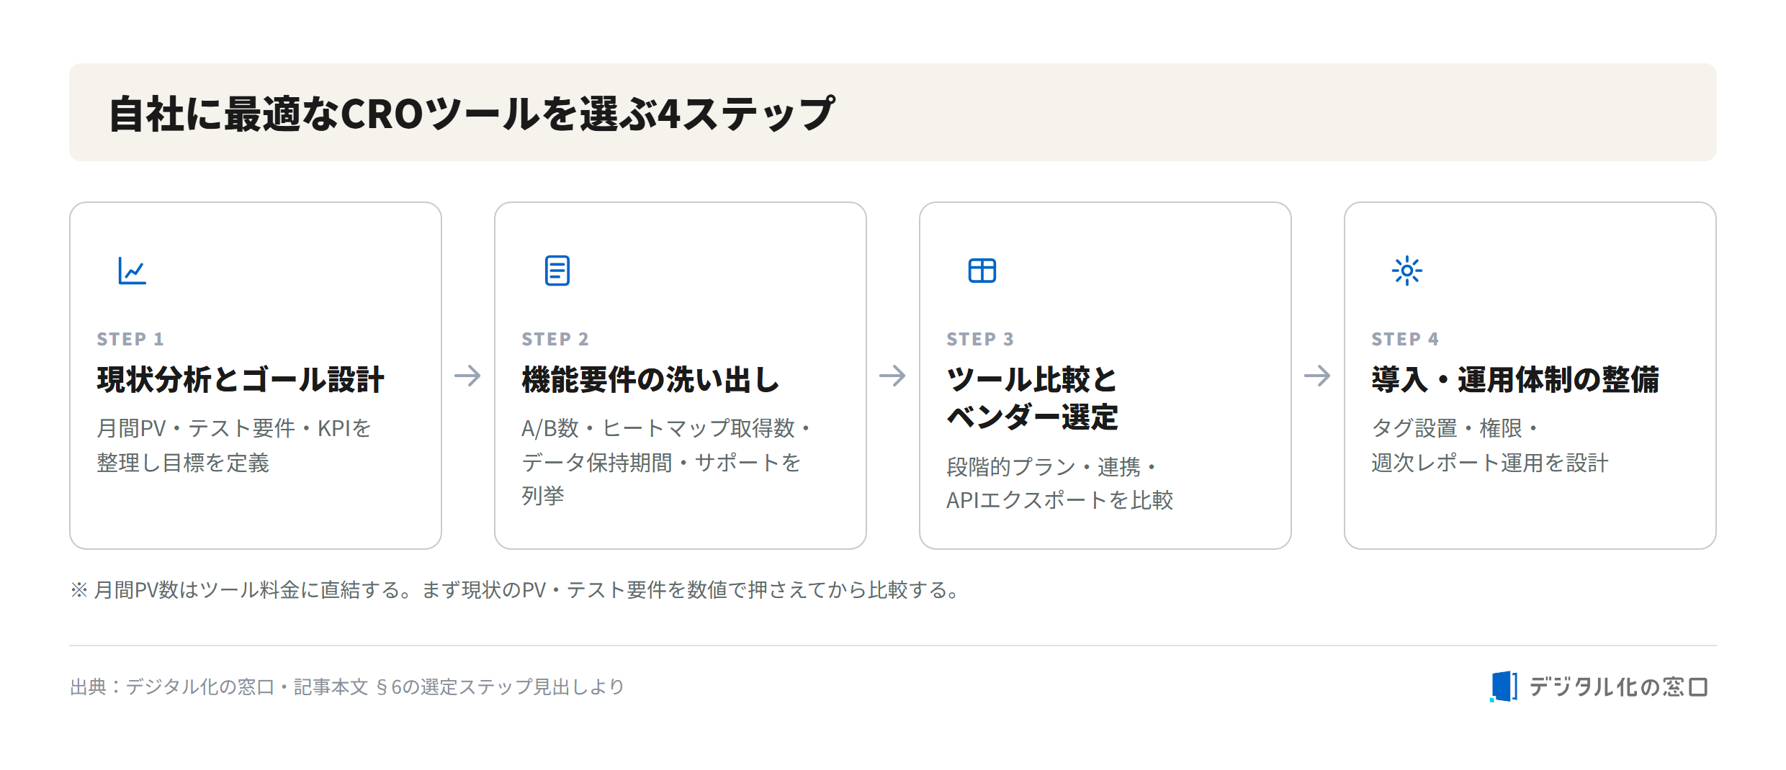Click the sun gear icon in Step 4

click(x=1407, y=271)
